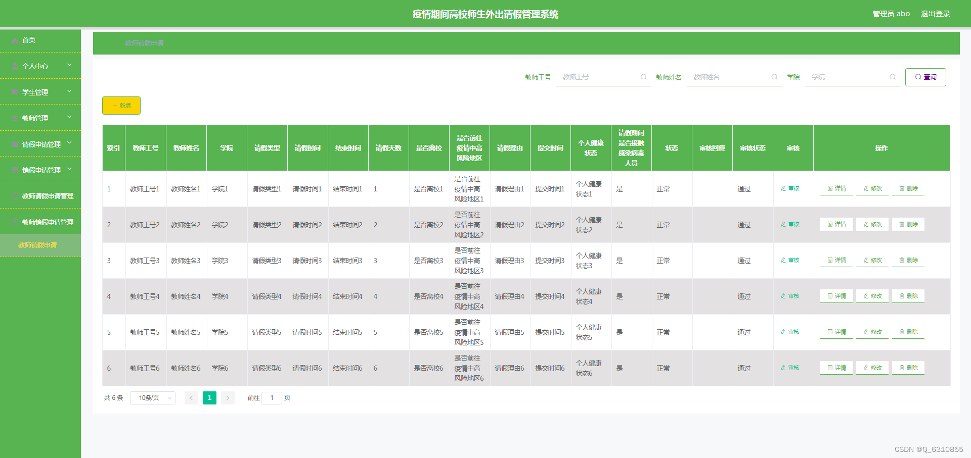This screenshot has width=971, height=458.
Task: Focus the 教师姓名 search input
Action: pyautogui.click(x=734, y=77)
